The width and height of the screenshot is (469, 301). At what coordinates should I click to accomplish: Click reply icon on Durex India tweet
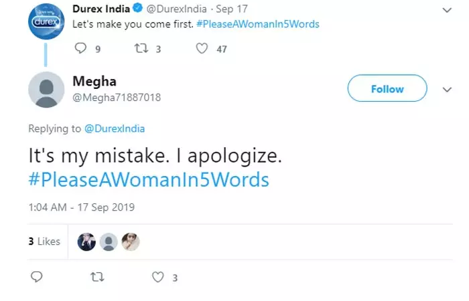tap(81, 48)
